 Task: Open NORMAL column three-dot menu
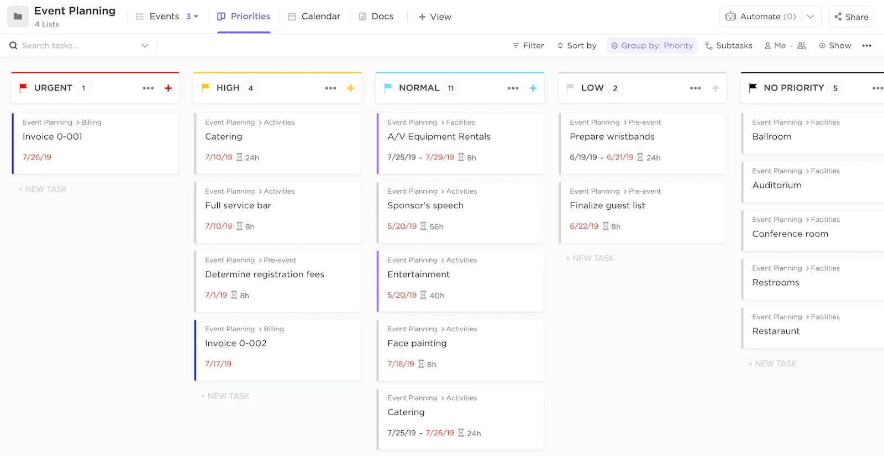pos(513,88)
